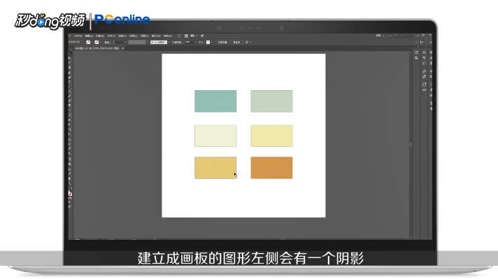Click the 首选项 Preferences button
Viewport: 498px width, 279px height.
(x=236, y=42)
